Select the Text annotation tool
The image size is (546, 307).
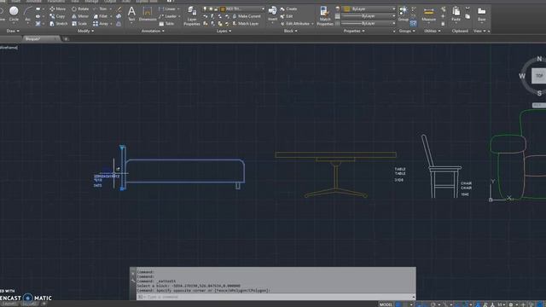[131, 14]
